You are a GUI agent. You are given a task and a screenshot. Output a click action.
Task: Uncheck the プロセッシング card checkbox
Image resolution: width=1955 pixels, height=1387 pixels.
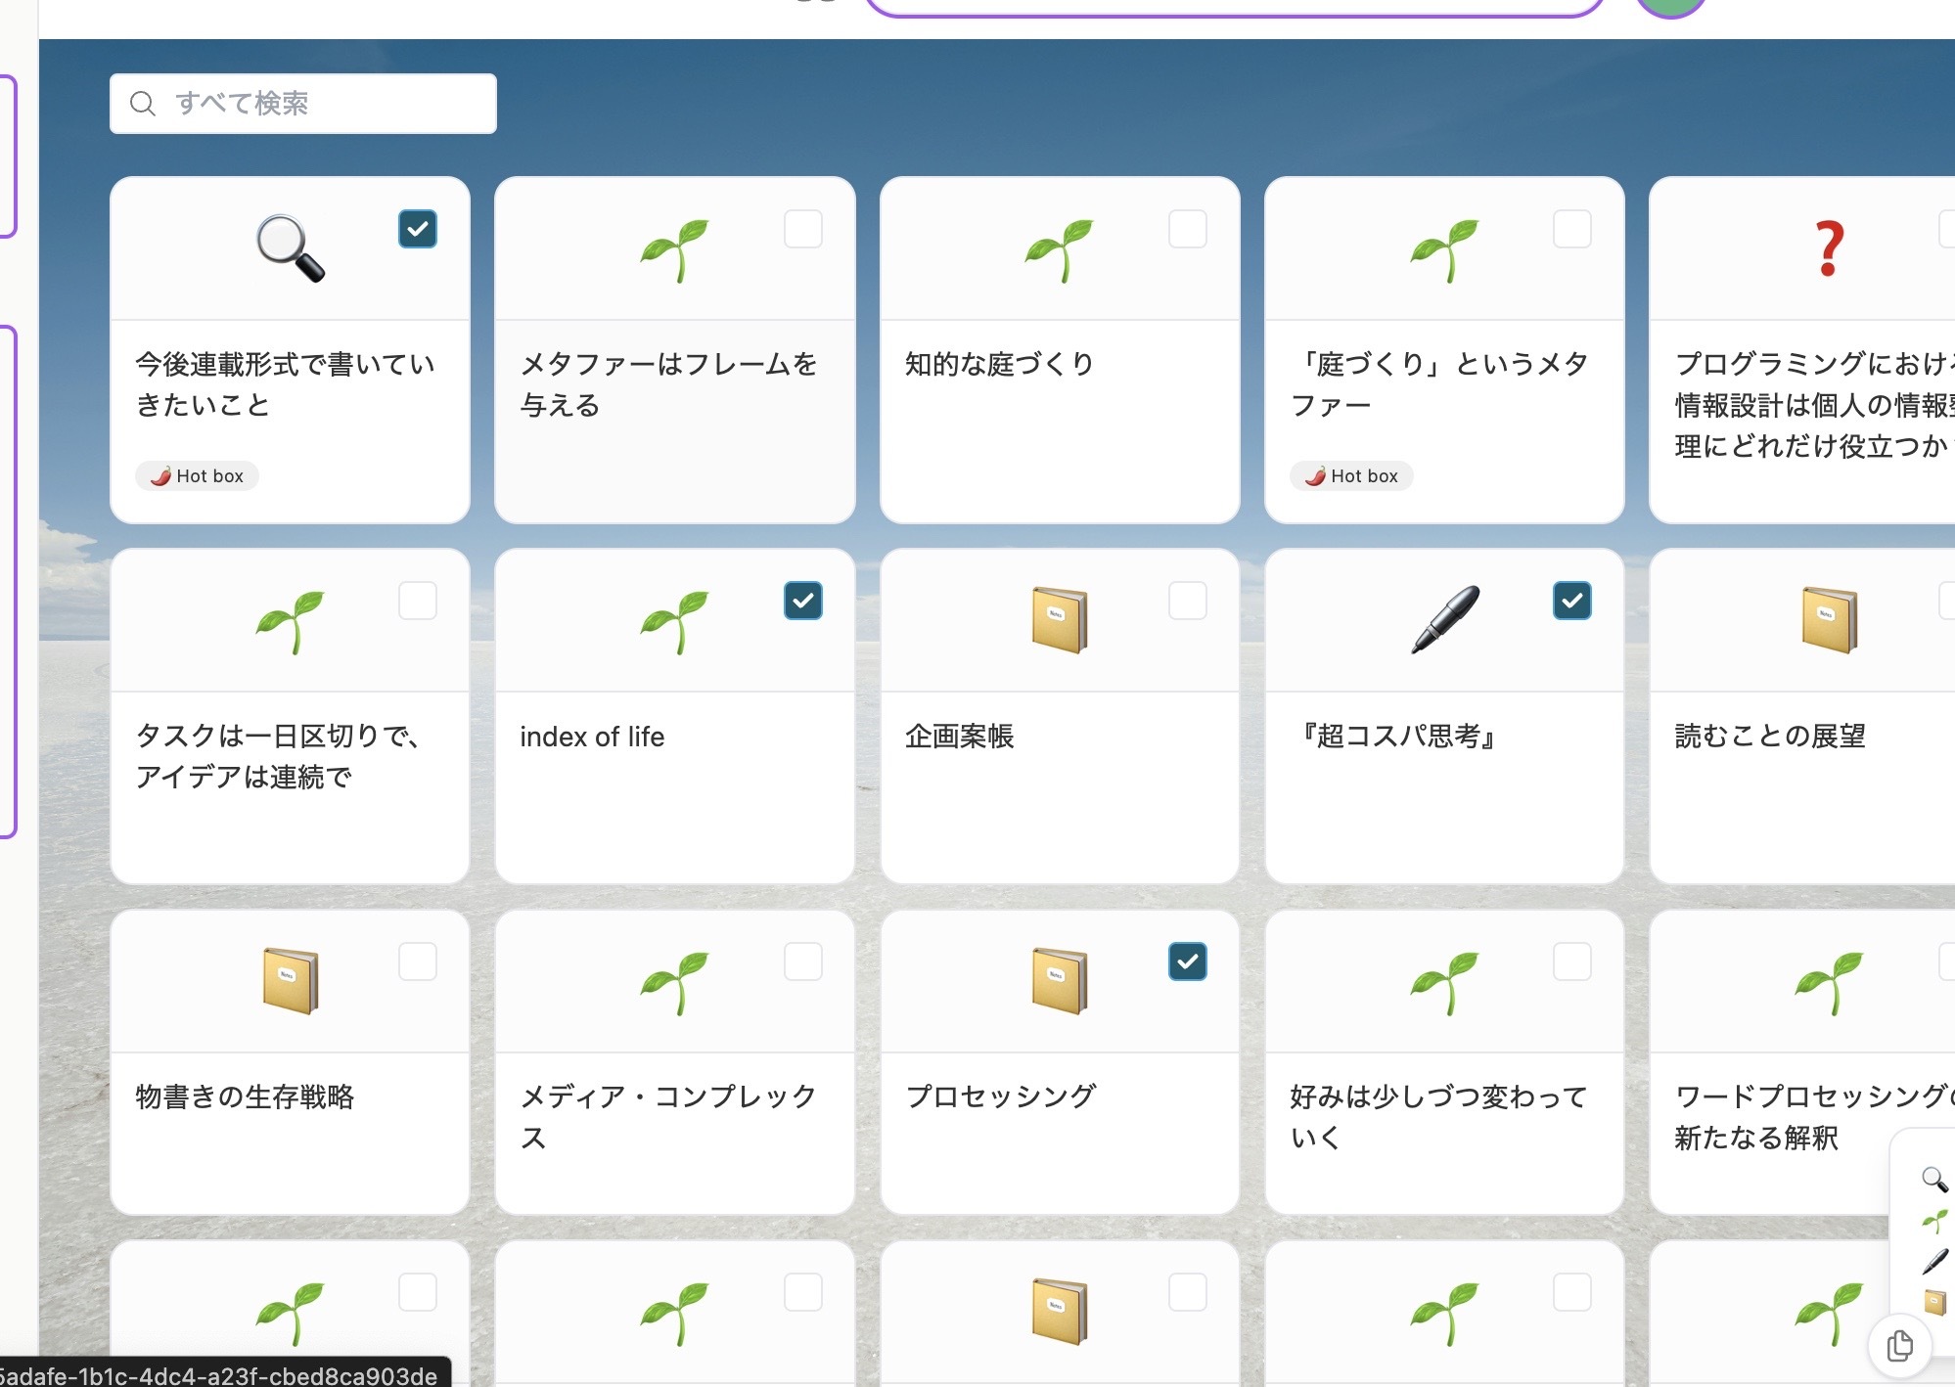[1188, 962]
